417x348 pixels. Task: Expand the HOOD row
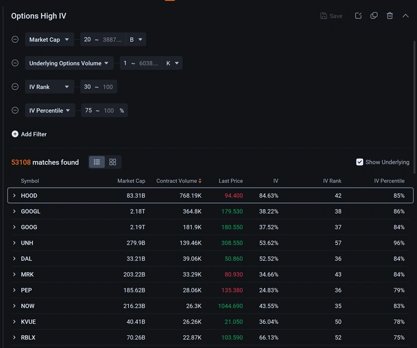15,195
